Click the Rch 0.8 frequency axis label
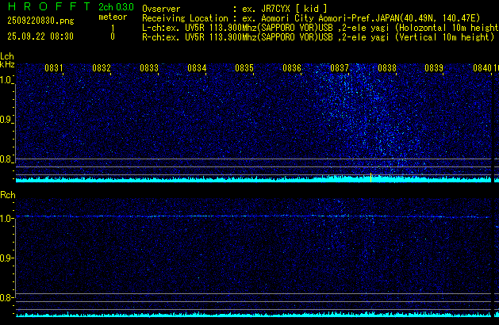This screenshot has height=325, width=499. (7, 297)
